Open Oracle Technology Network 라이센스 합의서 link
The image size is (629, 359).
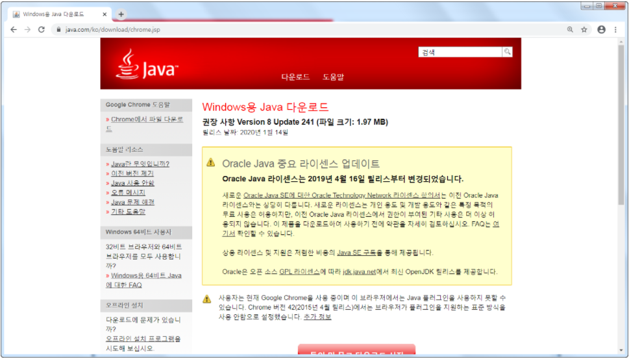pos(342,195)
